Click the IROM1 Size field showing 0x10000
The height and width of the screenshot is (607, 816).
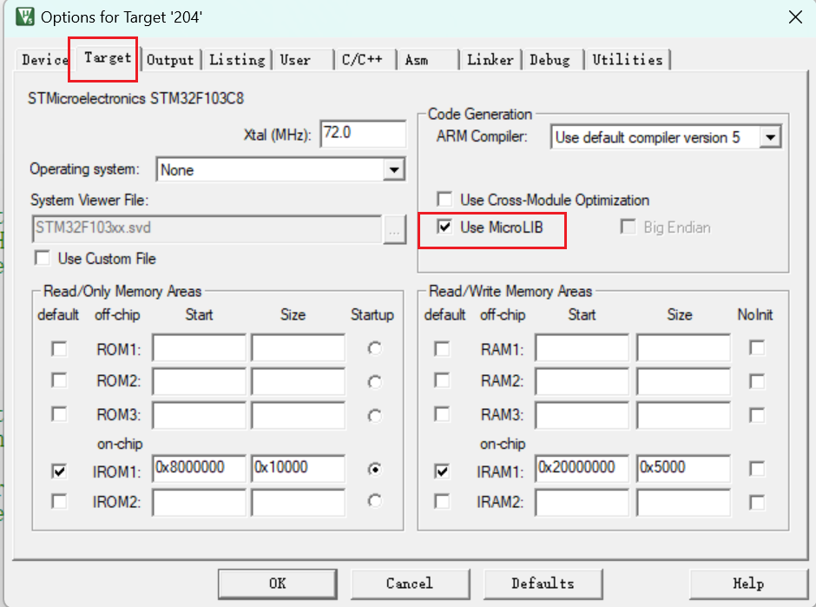click(x=299, y=469)
